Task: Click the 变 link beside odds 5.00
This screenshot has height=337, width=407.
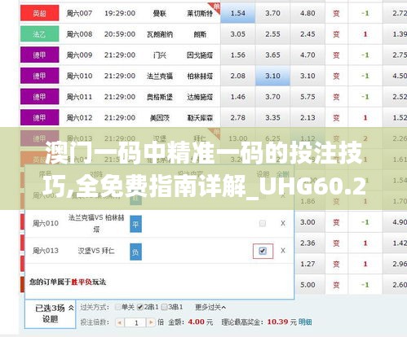Action: tap(336, 285)
